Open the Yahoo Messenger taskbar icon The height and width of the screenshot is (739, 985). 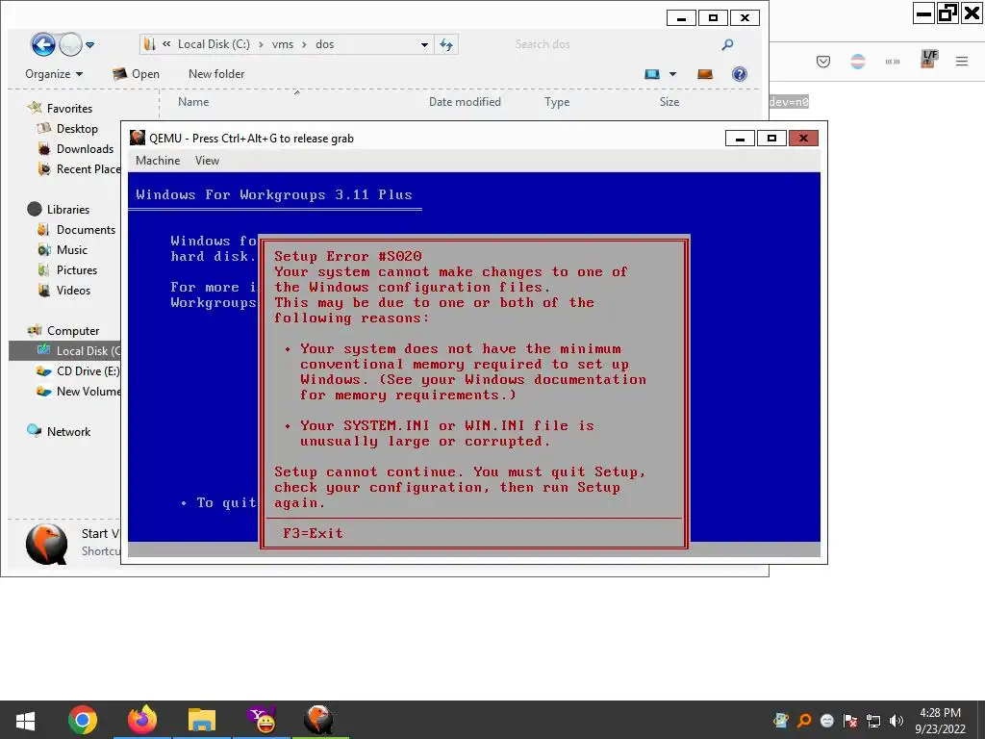[262, 720]
